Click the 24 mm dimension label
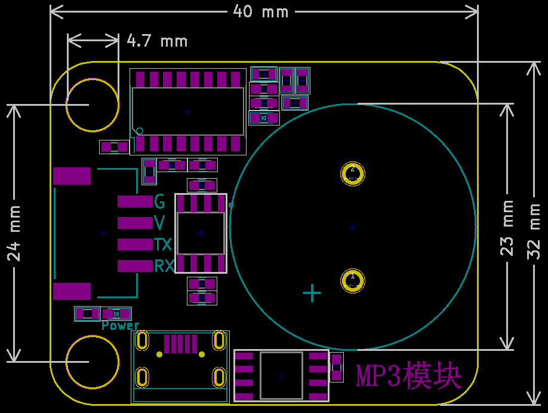The width and height of the screenshot is (548, 413). pyautogui.click(x=14, y=233)
